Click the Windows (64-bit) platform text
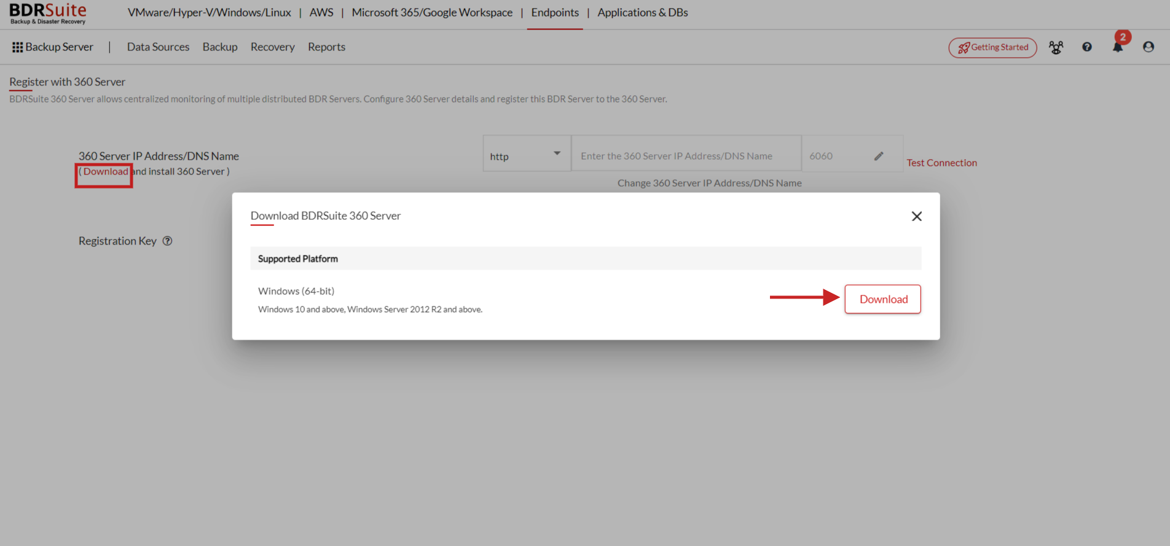1170x546 pixels. 296,291
